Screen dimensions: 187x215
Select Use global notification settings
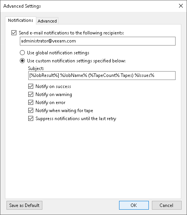22,53
